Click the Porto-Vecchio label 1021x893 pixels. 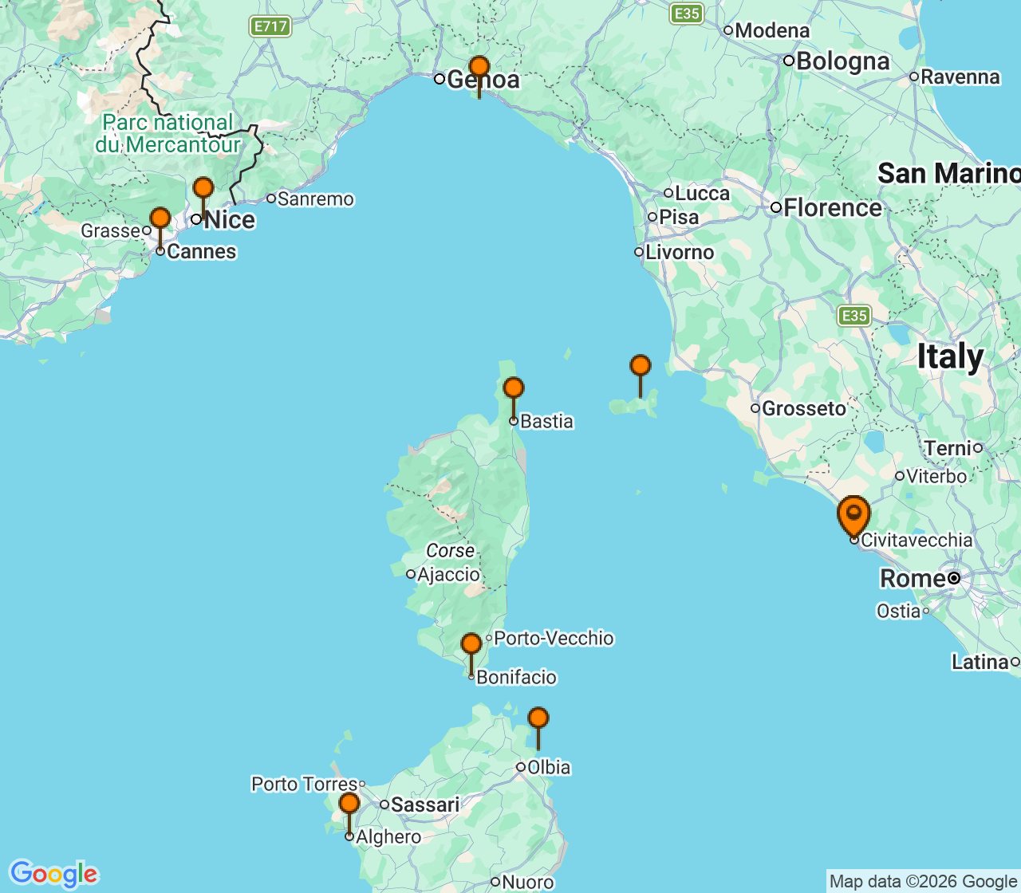point(554,639)
